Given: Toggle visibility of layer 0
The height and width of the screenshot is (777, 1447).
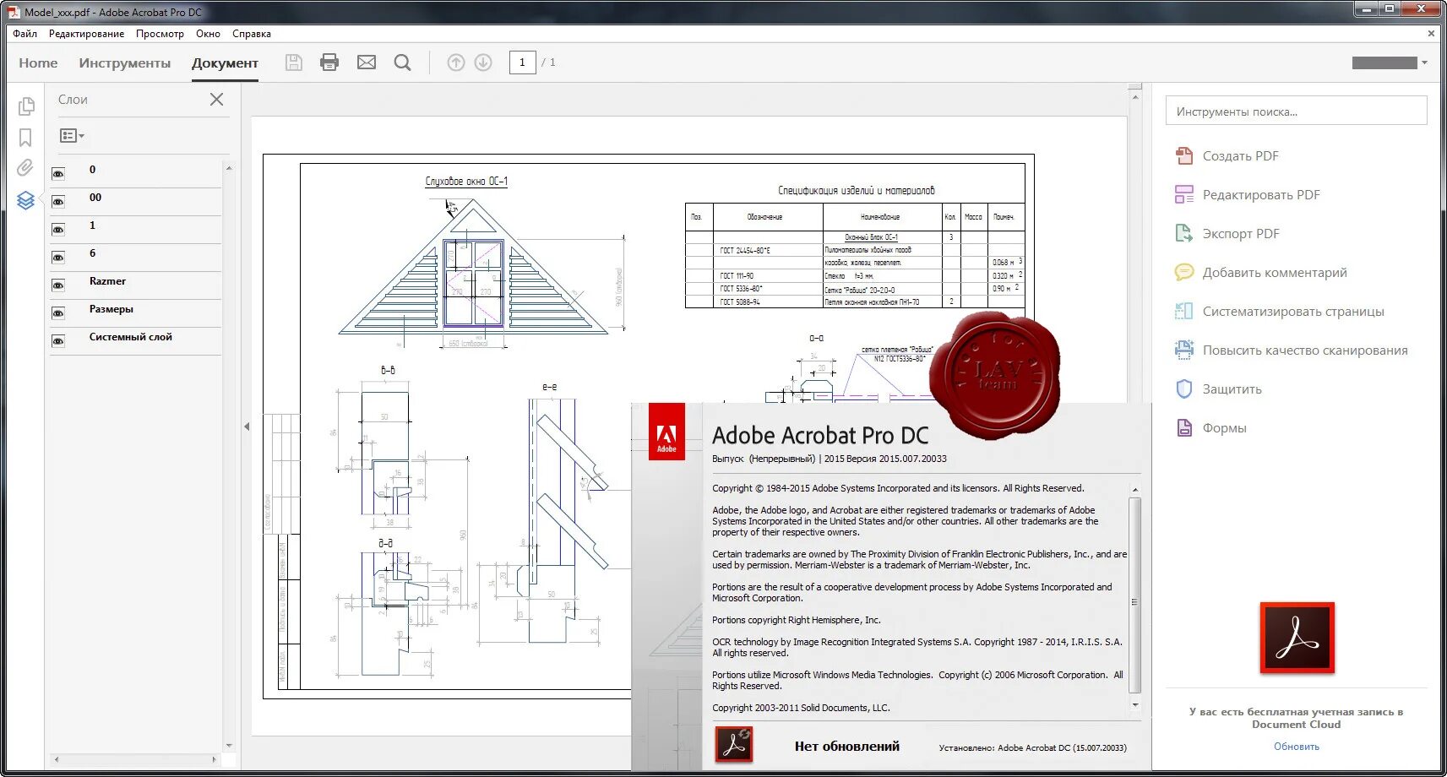Looking at the screenshot, I should 58,174.
